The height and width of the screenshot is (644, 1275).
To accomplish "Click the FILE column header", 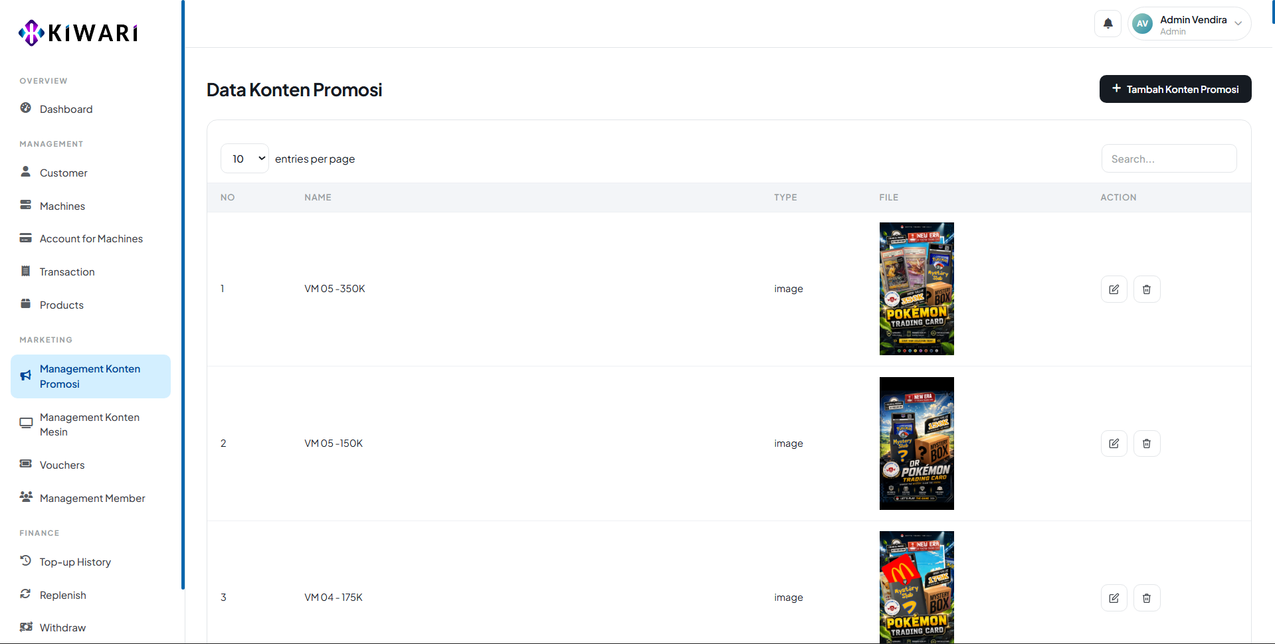I will click(x=889, y=197).
